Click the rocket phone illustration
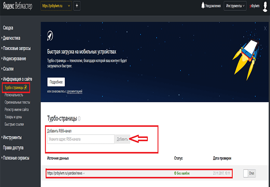Image resolution: width=270 pixels, height=187 pixels. (x=247, y=59)
